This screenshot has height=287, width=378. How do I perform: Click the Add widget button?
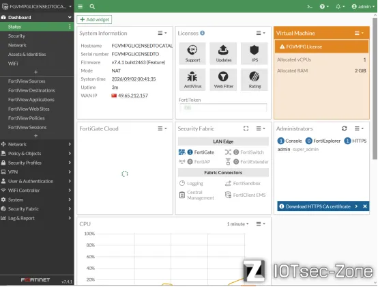94,20
